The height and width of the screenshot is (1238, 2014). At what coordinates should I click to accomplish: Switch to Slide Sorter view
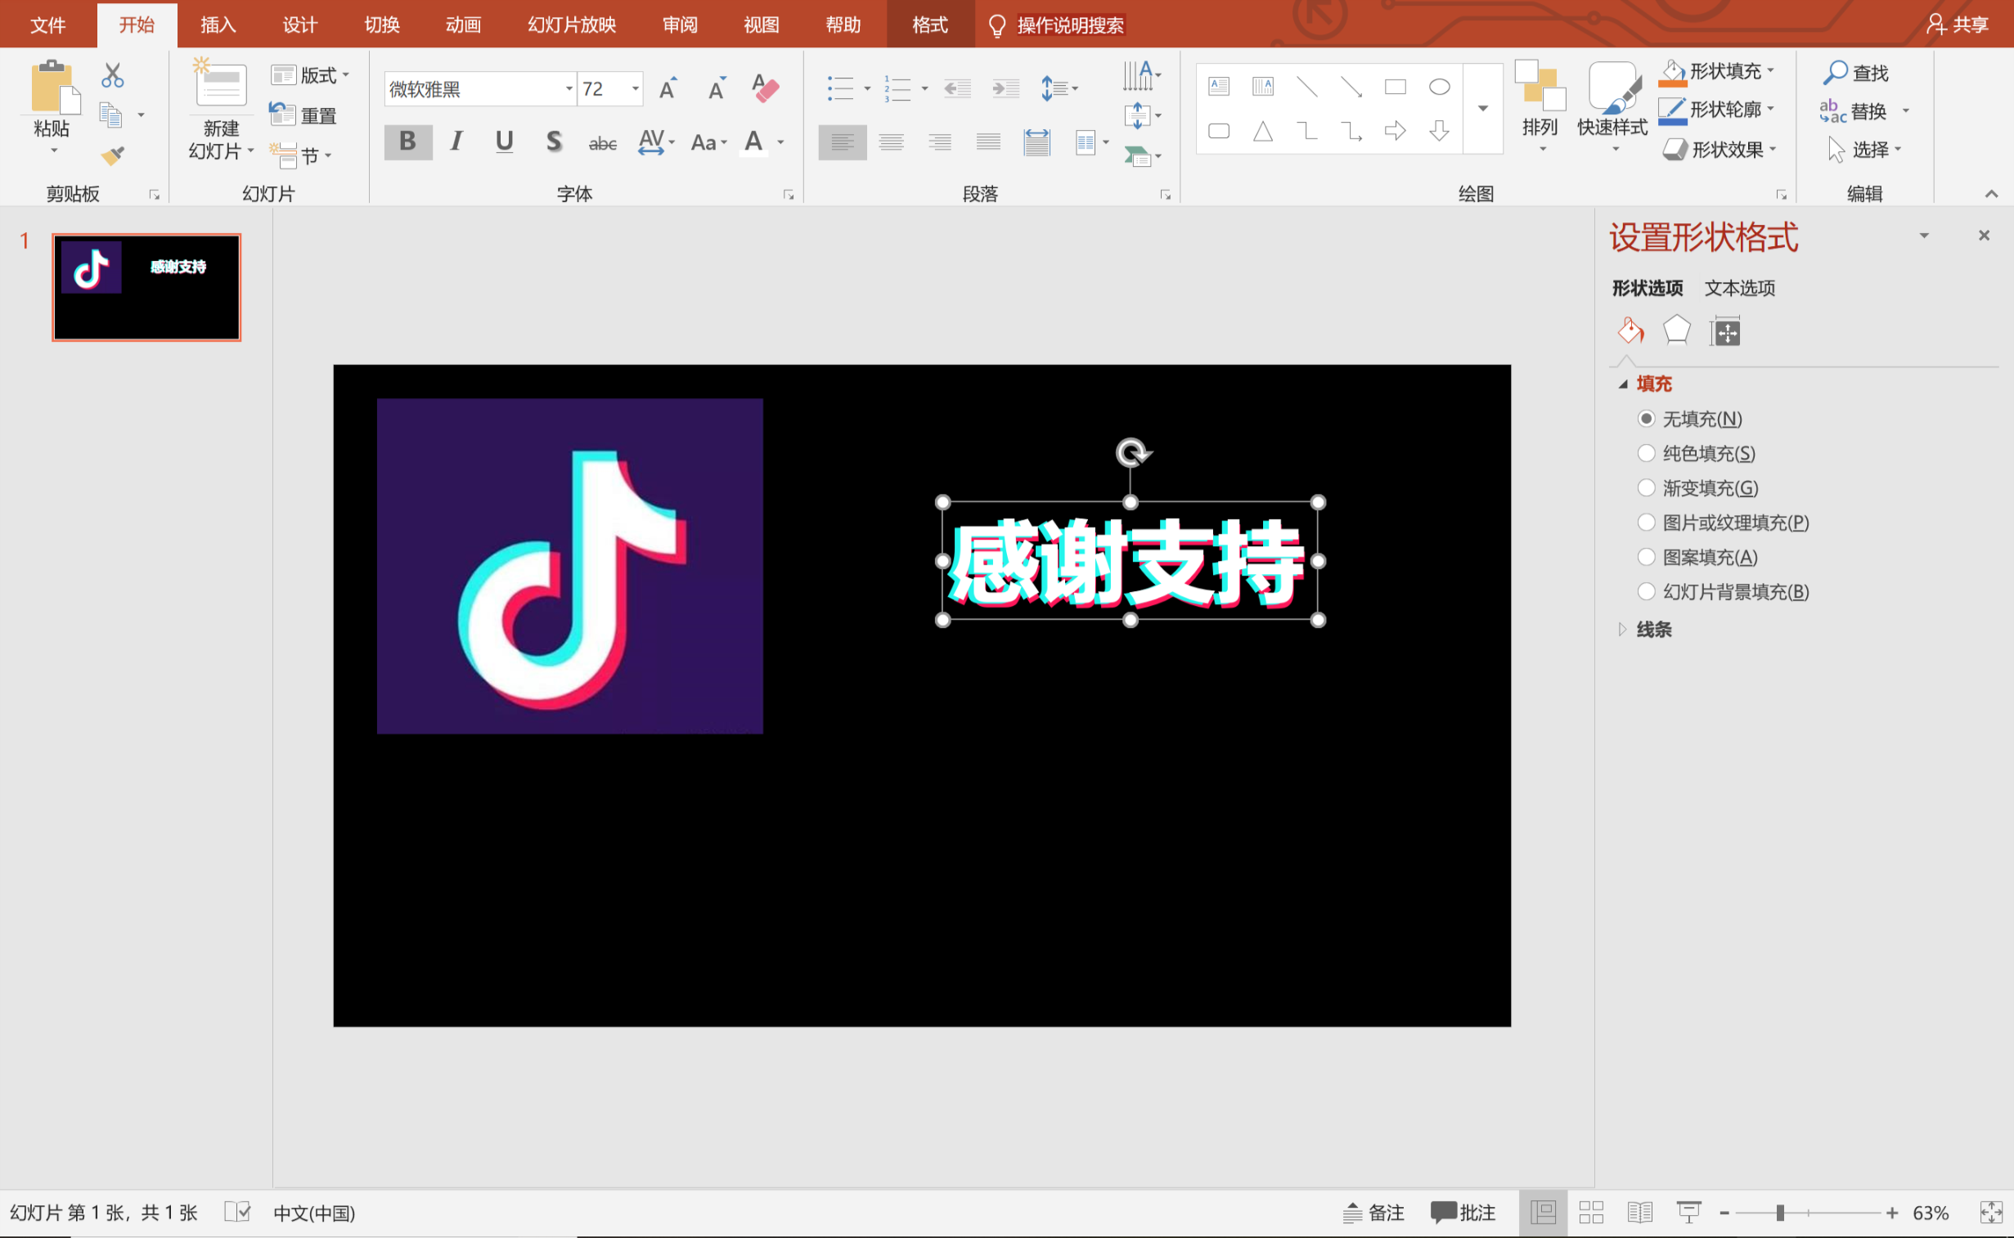(1590, 1213)
